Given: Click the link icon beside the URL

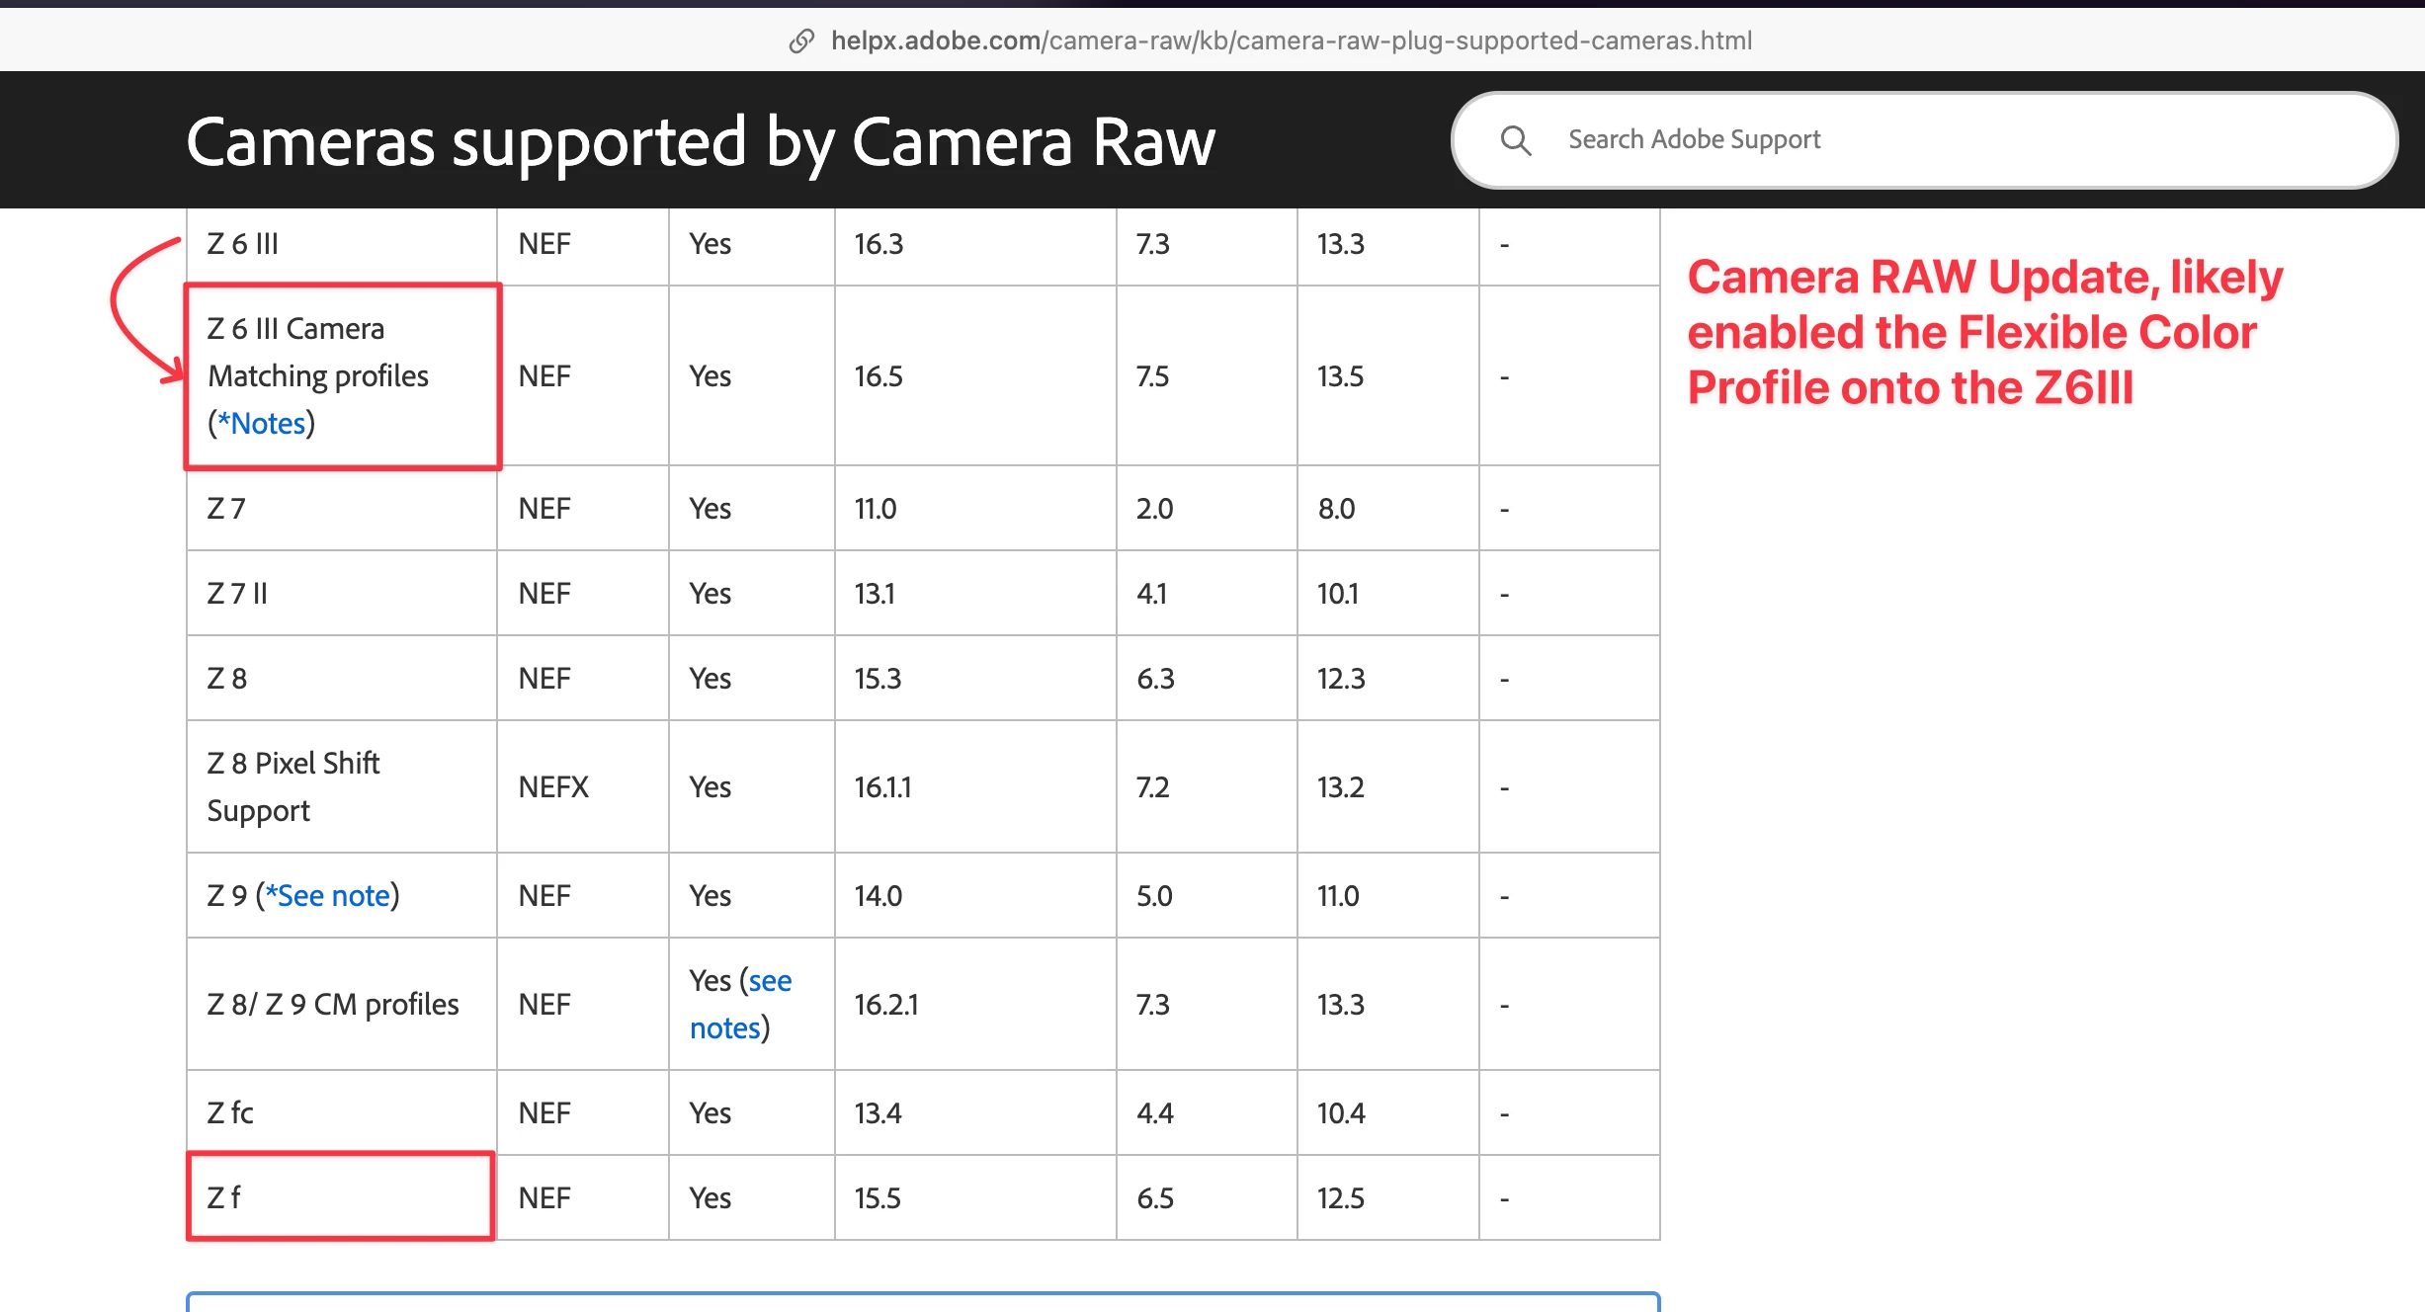Looking at the screenshot, I should click(801, 41).
